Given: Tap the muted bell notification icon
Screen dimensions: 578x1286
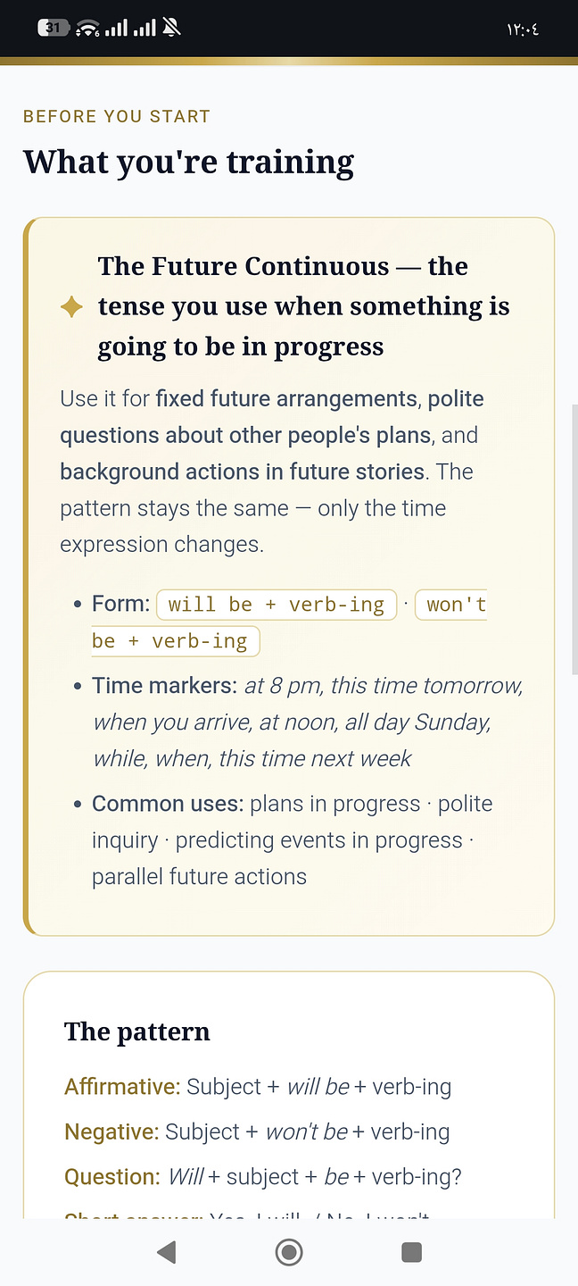Looking at the screenshot, I should pos(172,29).
